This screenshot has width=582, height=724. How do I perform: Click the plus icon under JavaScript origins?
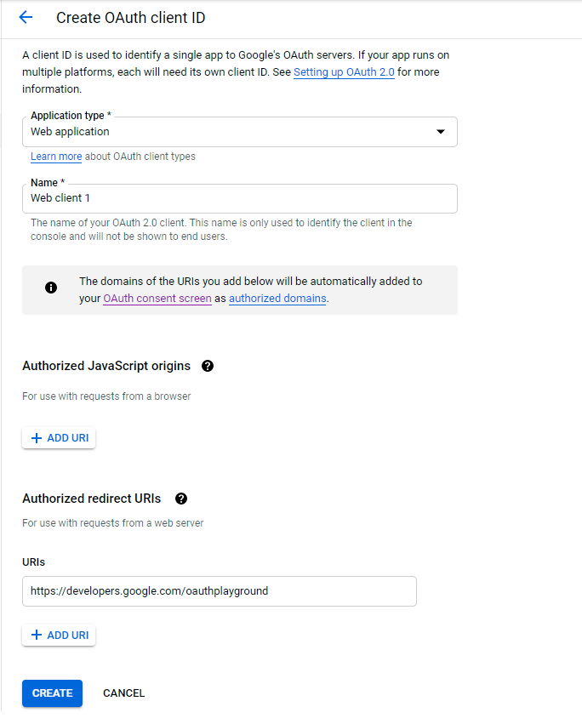(x=36, y=438)
